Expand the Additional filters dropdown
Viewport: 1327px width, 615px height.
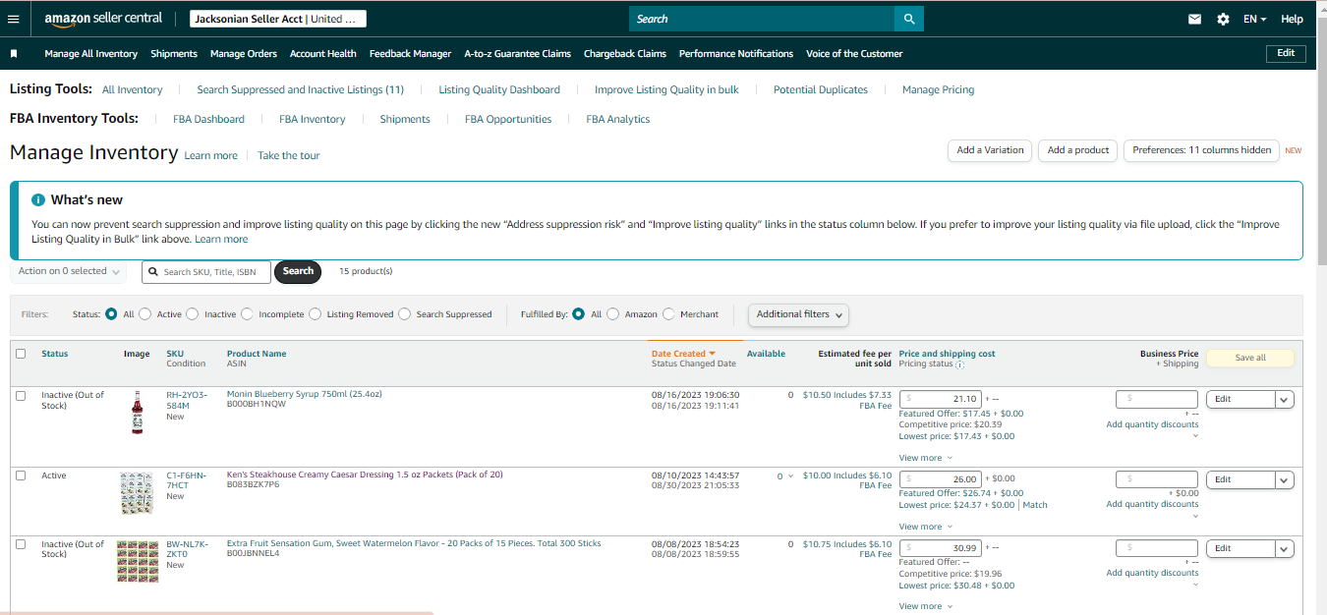[x=799, y=314]
